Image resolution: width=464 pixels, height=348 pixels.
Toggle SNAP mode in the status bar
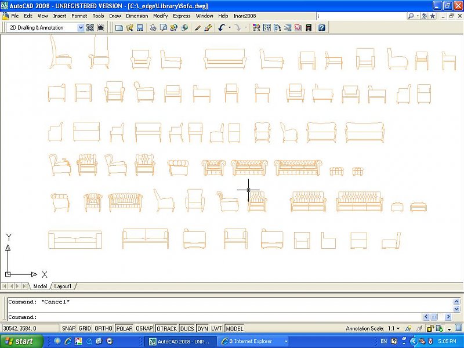tap(68, 328)
